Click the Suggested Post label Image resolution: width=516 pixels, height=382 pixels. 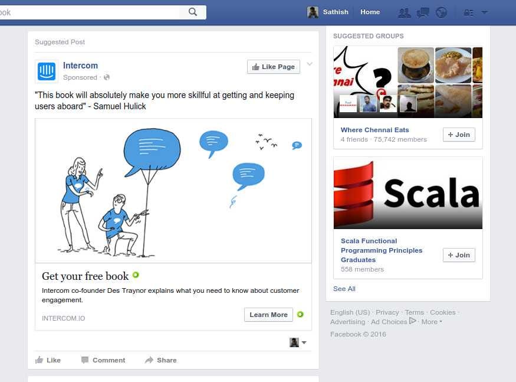tap(60, 42)
